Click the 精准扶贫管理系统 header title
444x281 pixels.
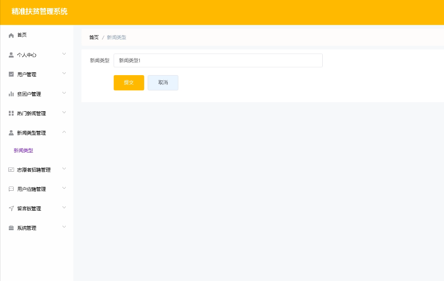pyautogui.click(x=39, y=12)
